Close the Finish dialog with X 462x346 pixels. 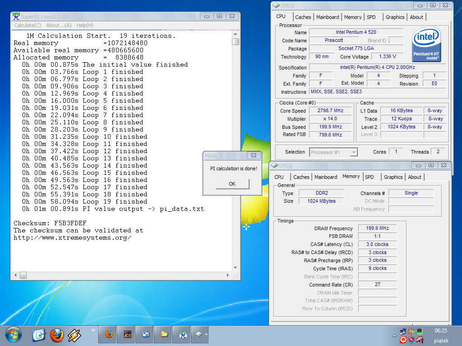pos(254,155)
